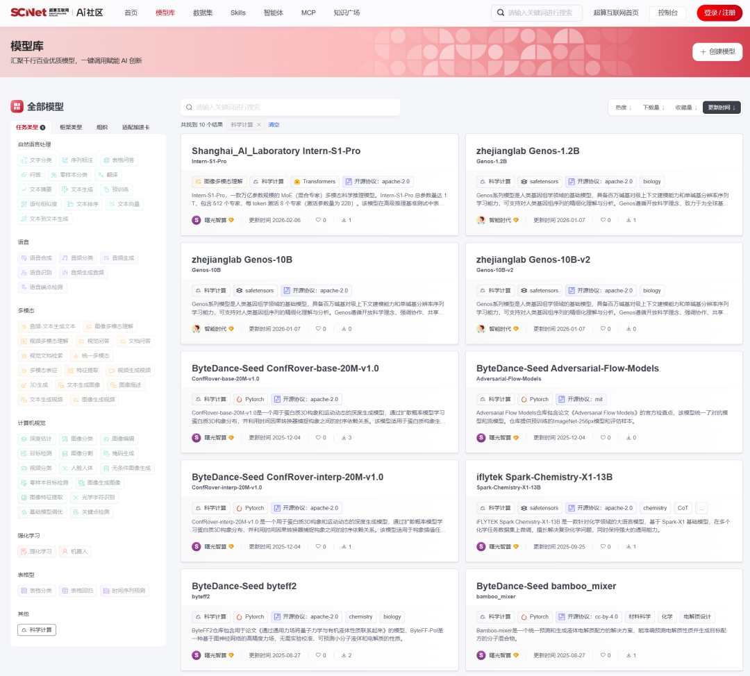Click the SCNet logo in header
The height and width of the screenshot is (676, 750).
(x=40, y=12)
